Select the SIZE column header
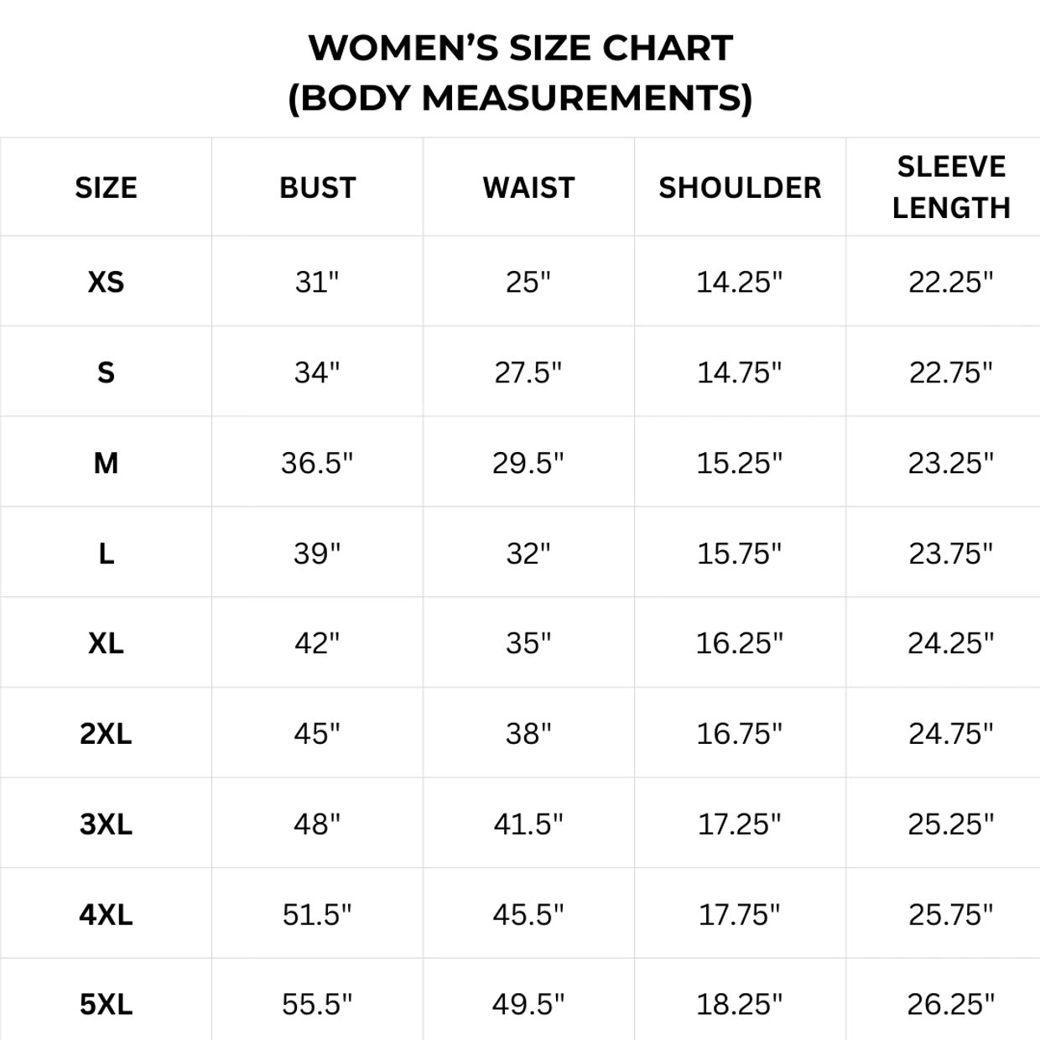The image size is (1040, 1040). (x=106, y=188)
